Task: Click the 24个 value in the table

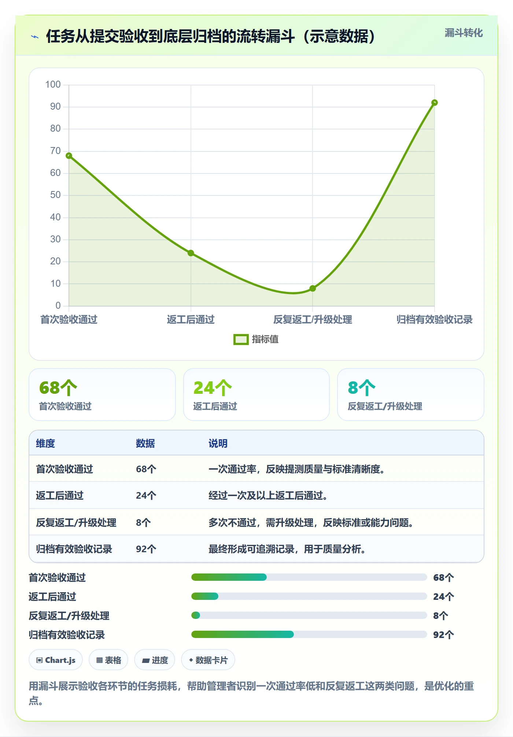Action: (x=146, y=495)
